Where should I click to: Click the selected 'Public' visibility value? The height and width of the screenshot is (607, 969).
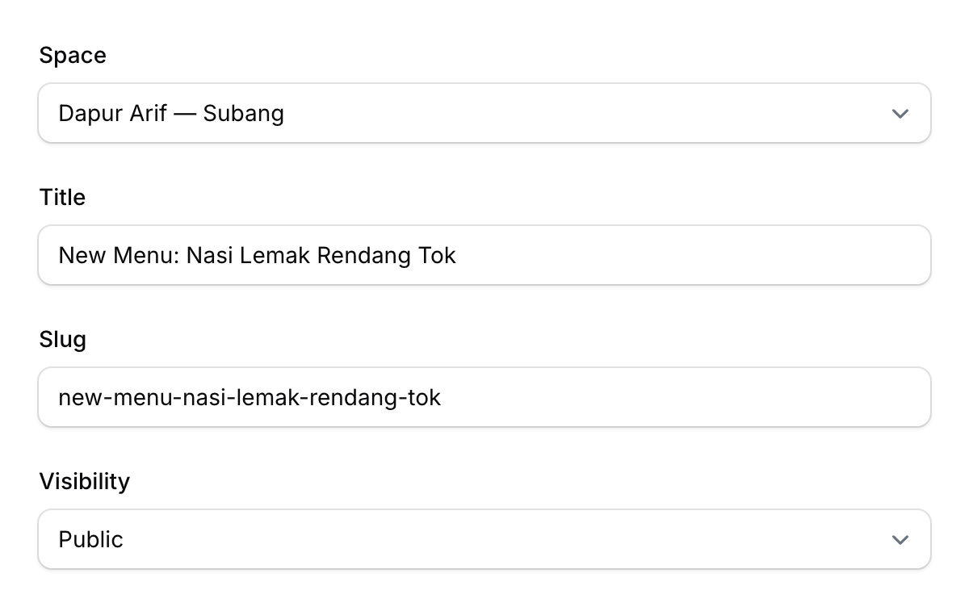90,539
